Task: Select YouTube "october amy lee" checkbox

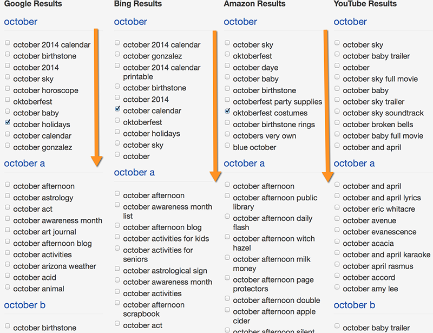Action: (x=337, y=288)
